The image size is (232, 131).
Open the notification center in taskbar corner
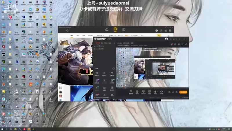click(x=229, y=129)
